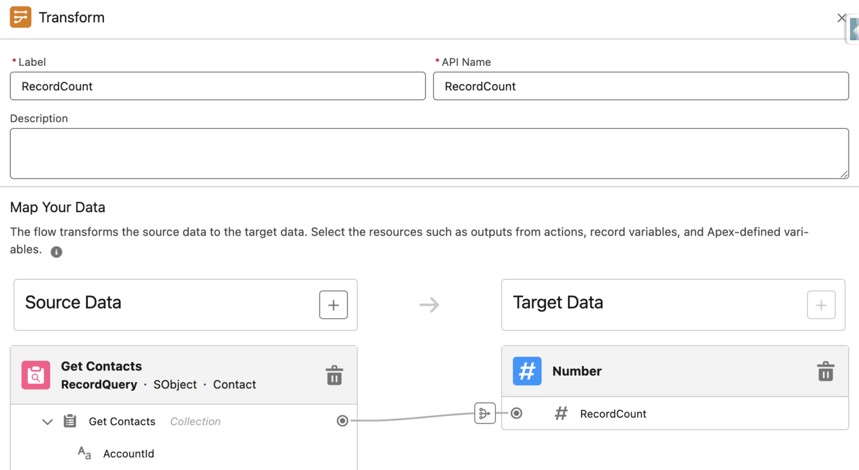Delete the Get Contacts source
Screen dimensions: 859x470
334,375
